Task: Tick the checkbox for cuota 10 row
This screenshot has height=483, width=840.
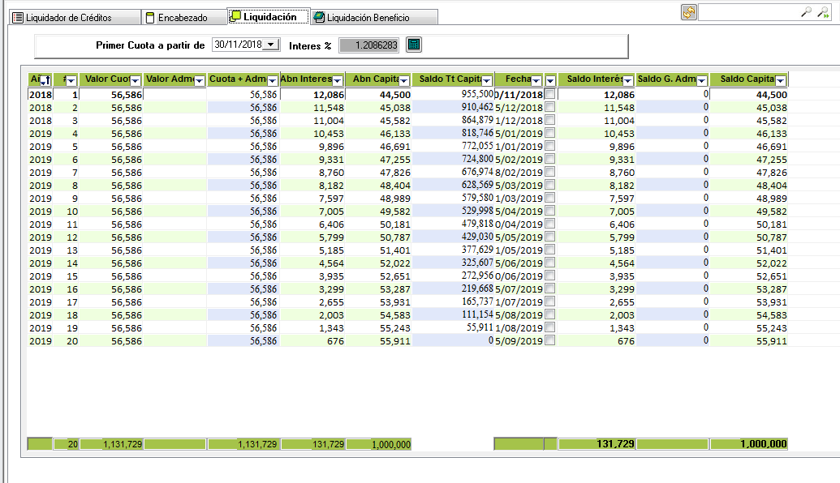Action: pos(550,212)
